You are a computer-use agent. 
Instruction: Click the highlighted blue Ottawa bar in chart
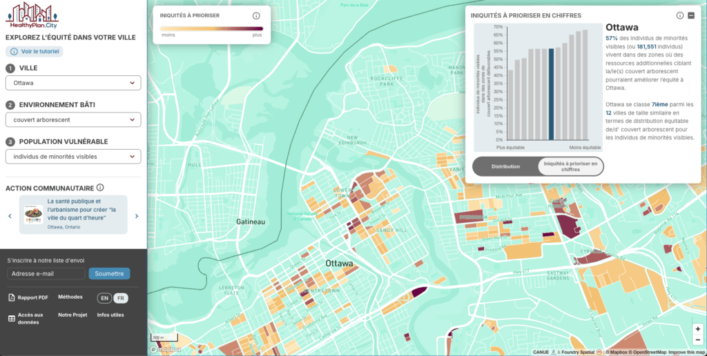[x=550, y=94]
